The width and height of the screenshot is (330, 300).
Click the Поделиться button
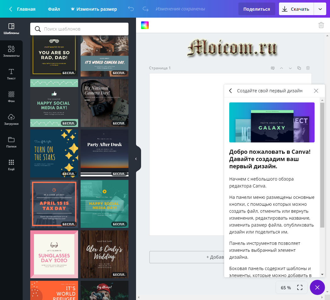pos(257,9)
